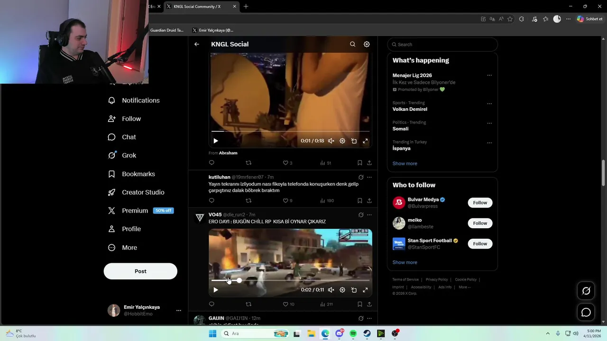Open account menu dots beside Emir Yalçınkaya
The width and height of the screenshot is (607, 341).
179,311
